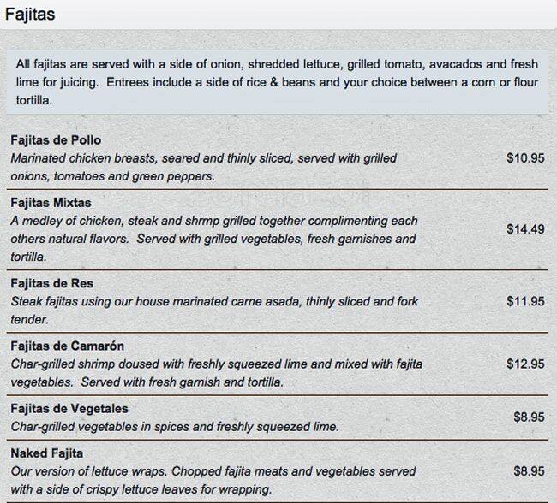Select the Fajitas de Vegetales title
557x503 pixels.
coord(69,409)
